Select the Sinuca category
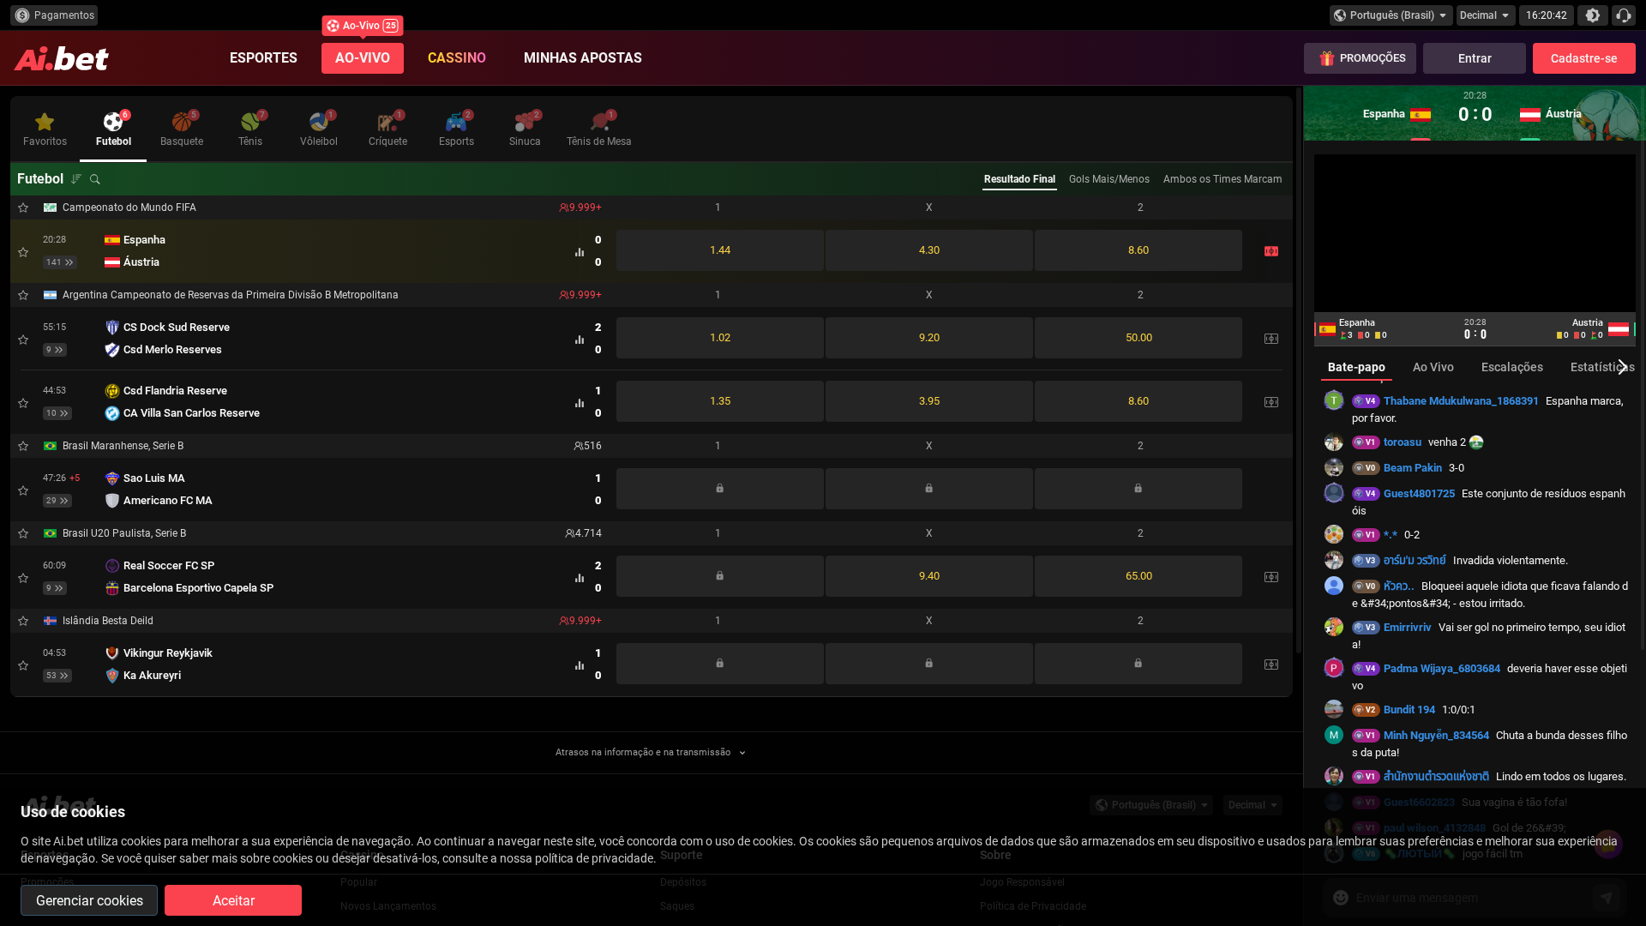The height and width of the screenshot is (926, 1646). coord(525,129)
